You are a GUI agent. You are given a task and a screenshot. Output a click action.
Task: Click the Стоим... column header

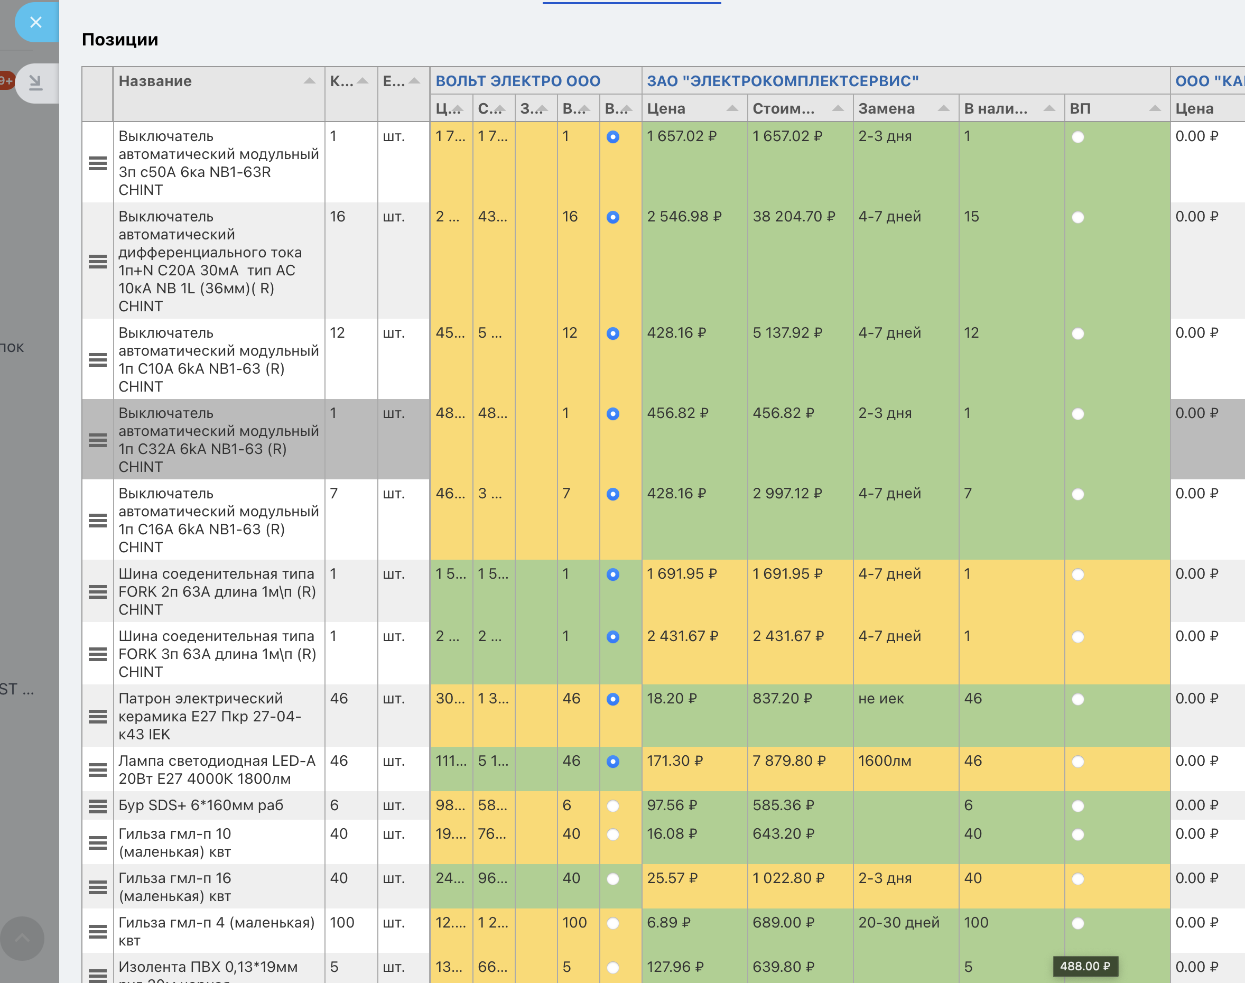coord(784,109)
